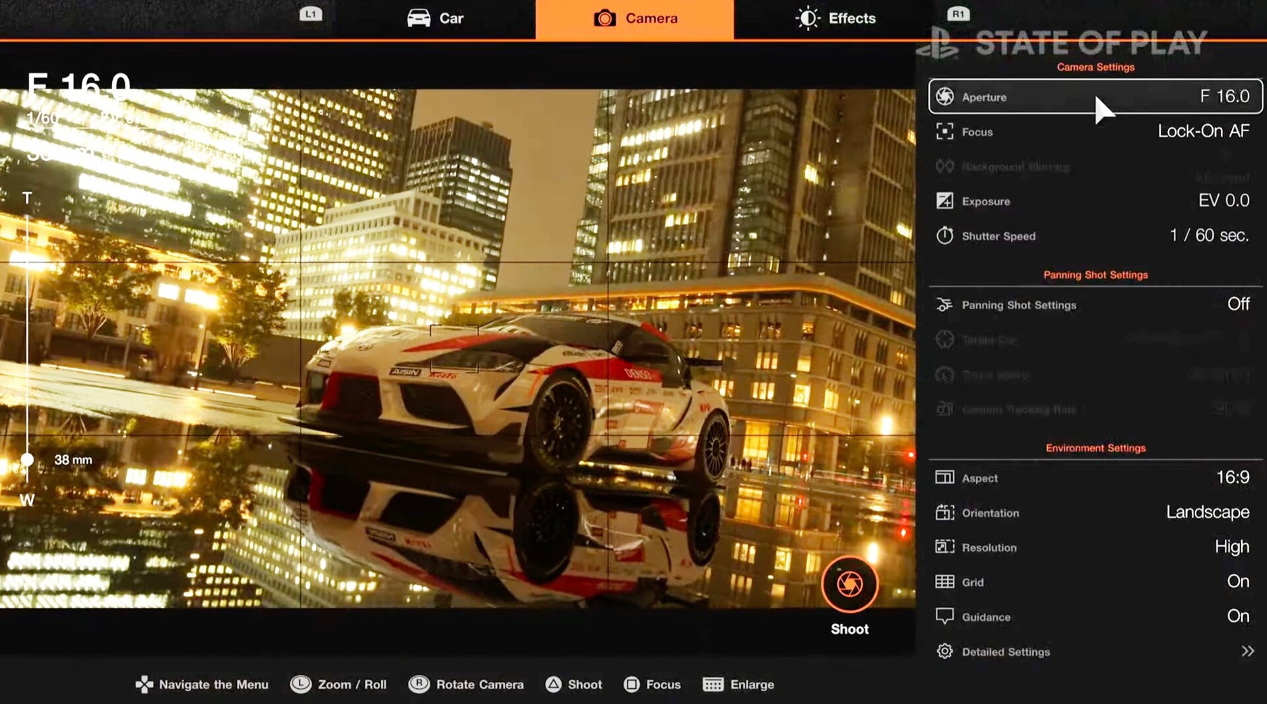
Task: Click the Shoot label under shutter button
Action: (850, 629)
